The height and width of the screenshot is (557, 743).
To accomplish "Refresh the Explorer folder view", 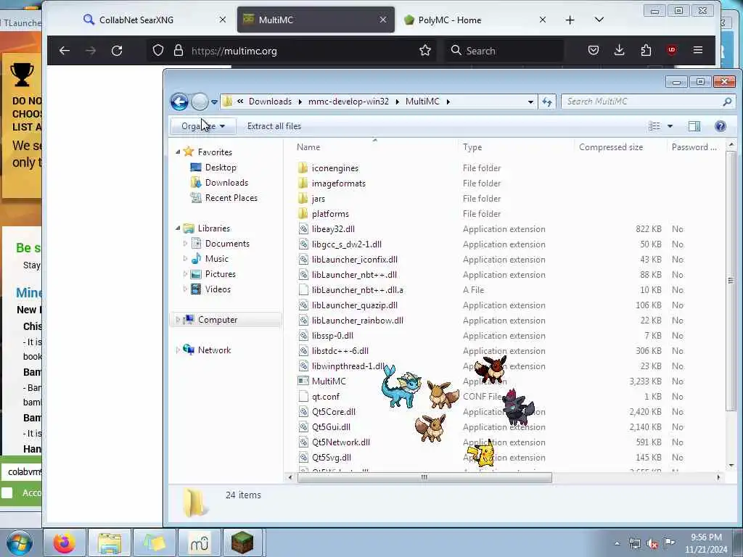I will [547, 102].
